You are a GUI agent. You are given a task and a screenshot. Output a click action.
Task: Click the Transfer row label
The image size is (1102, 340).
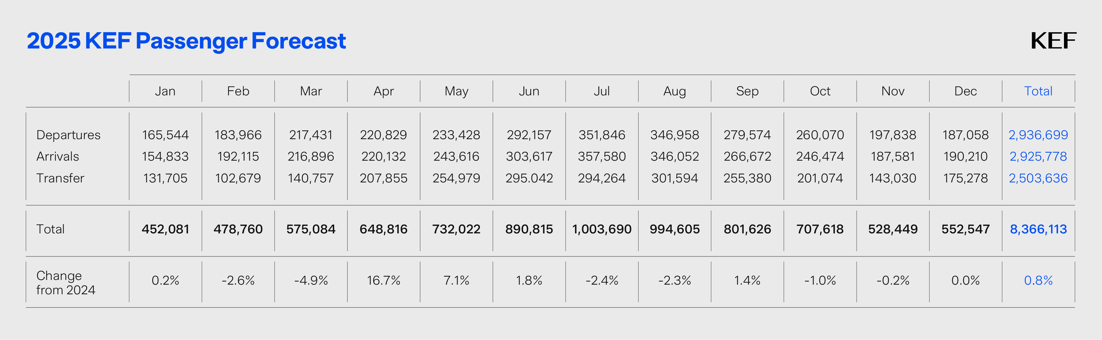coord(60,178)
